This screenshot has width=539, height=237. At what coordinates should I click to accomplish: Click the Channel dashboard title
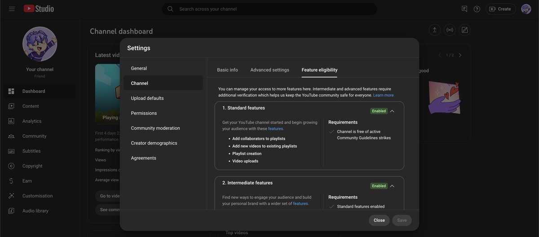coord(121,31)
